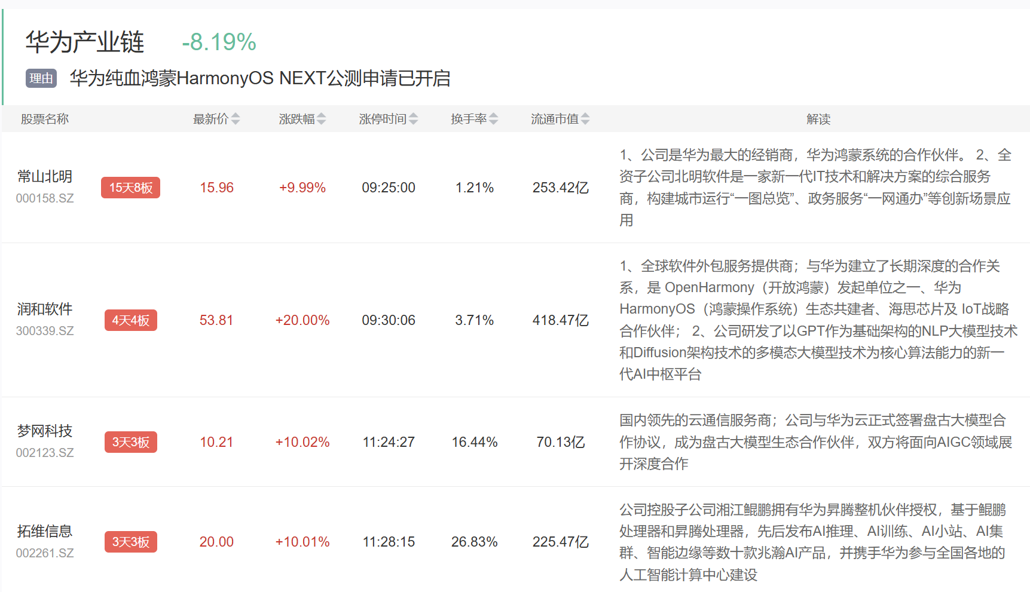Click 梦网科技's 3天3板 badge
Viewport: 1030px width, 592px height.
click(131, 442)
